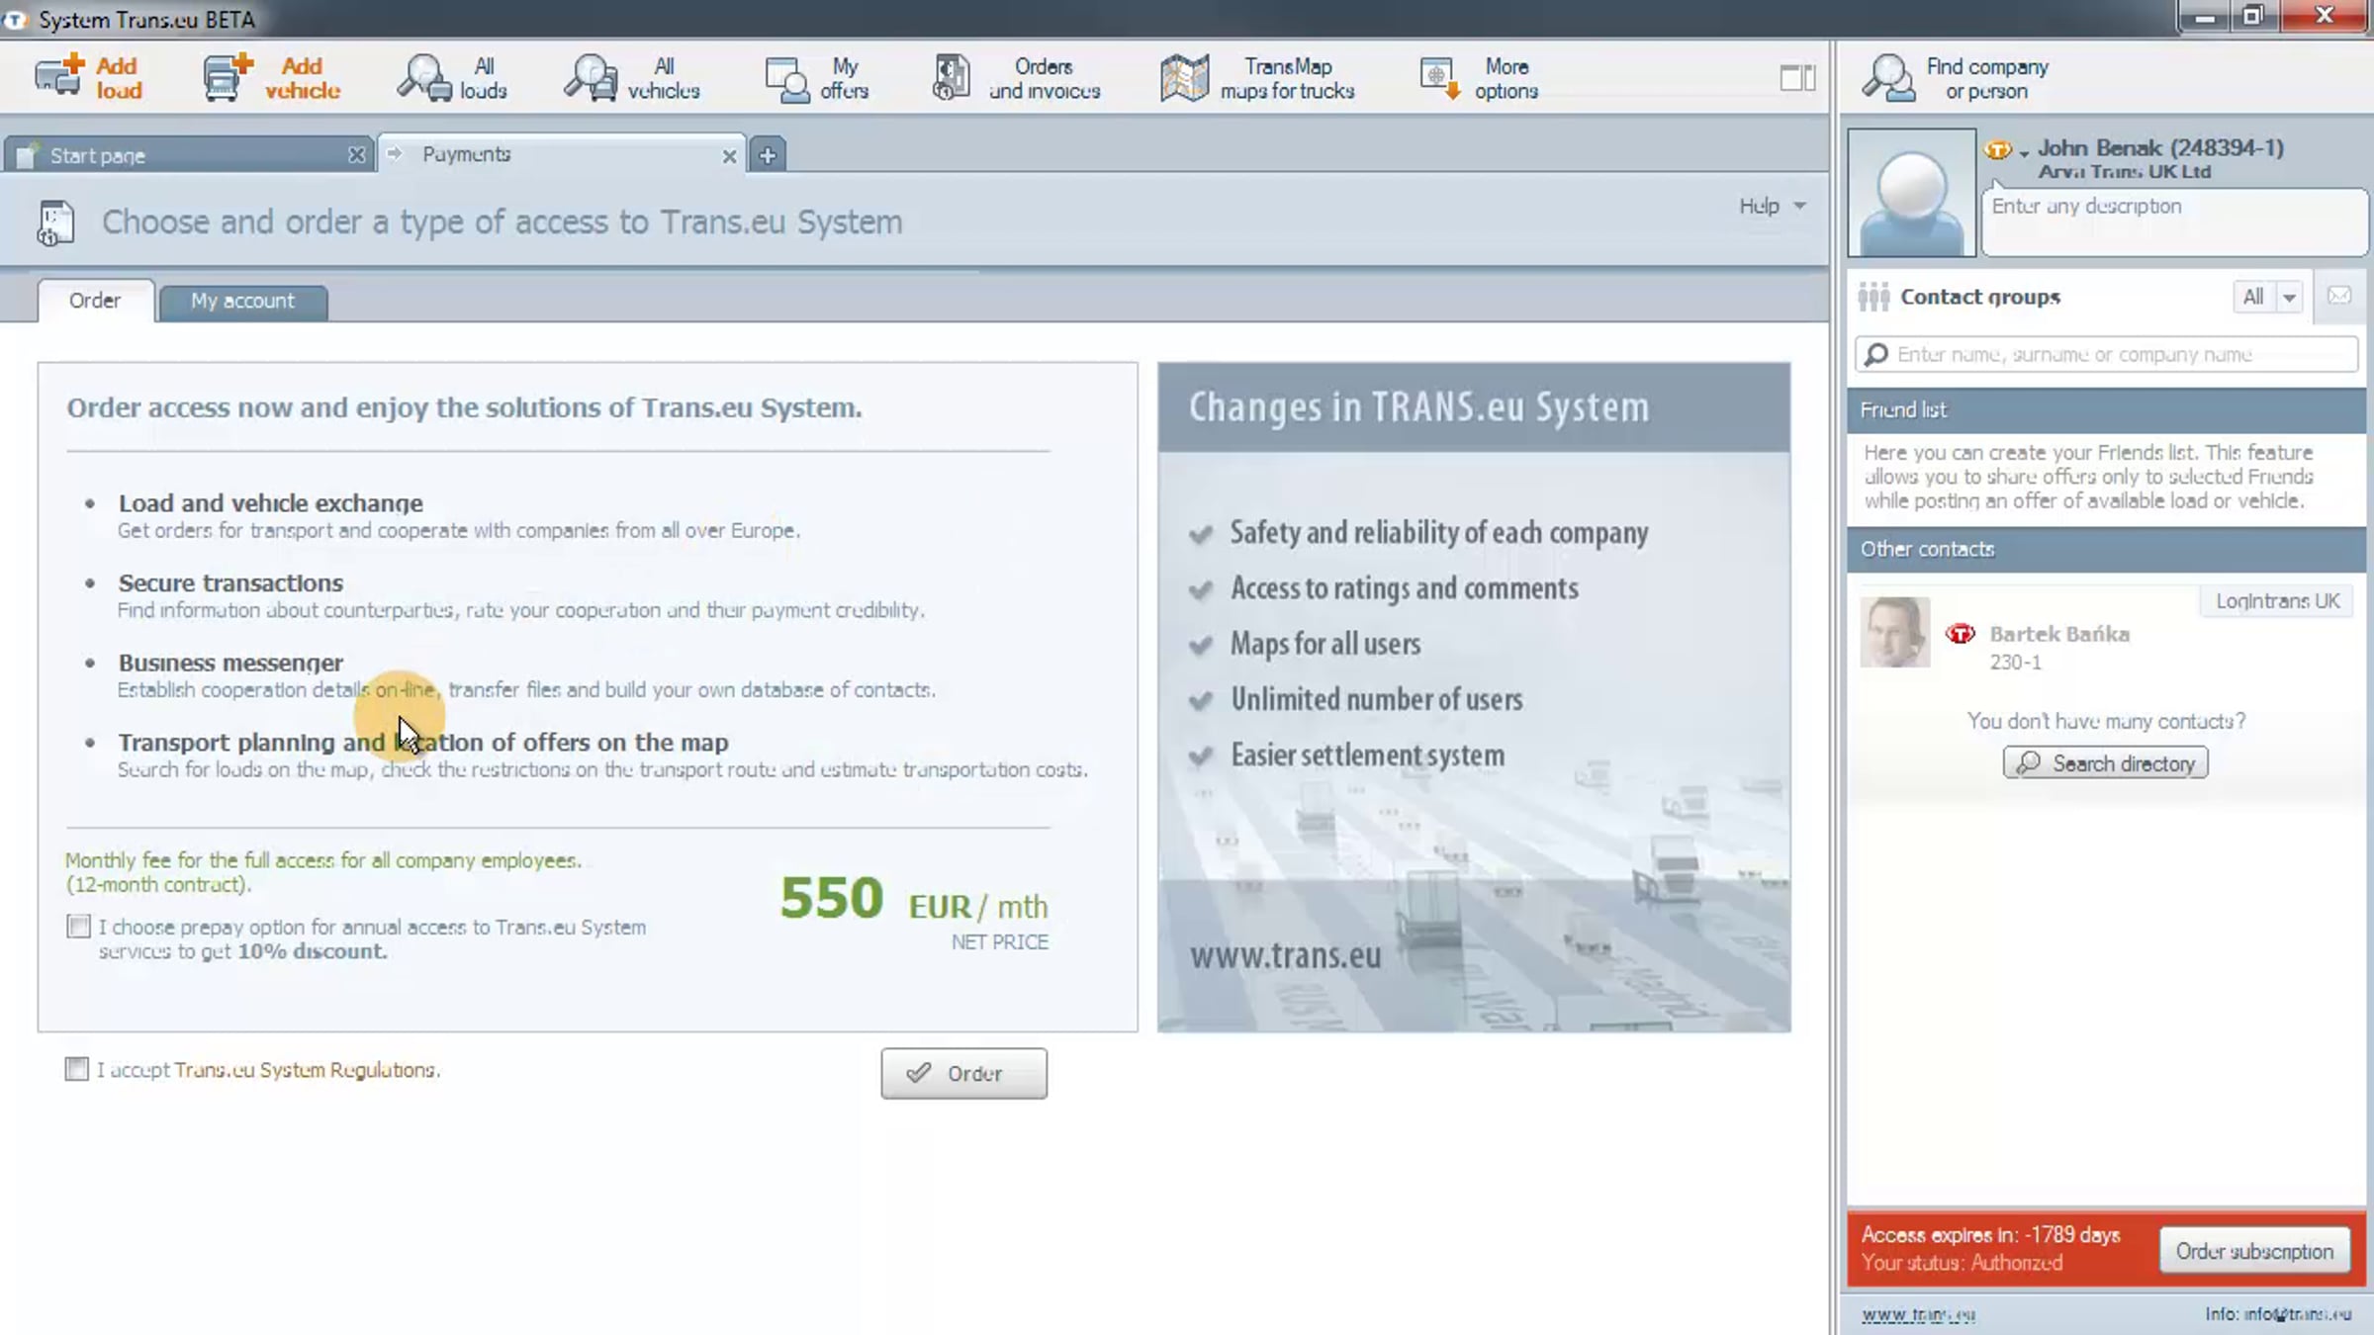
Task: Click the Add load truck icon
Action: [59, 77]
